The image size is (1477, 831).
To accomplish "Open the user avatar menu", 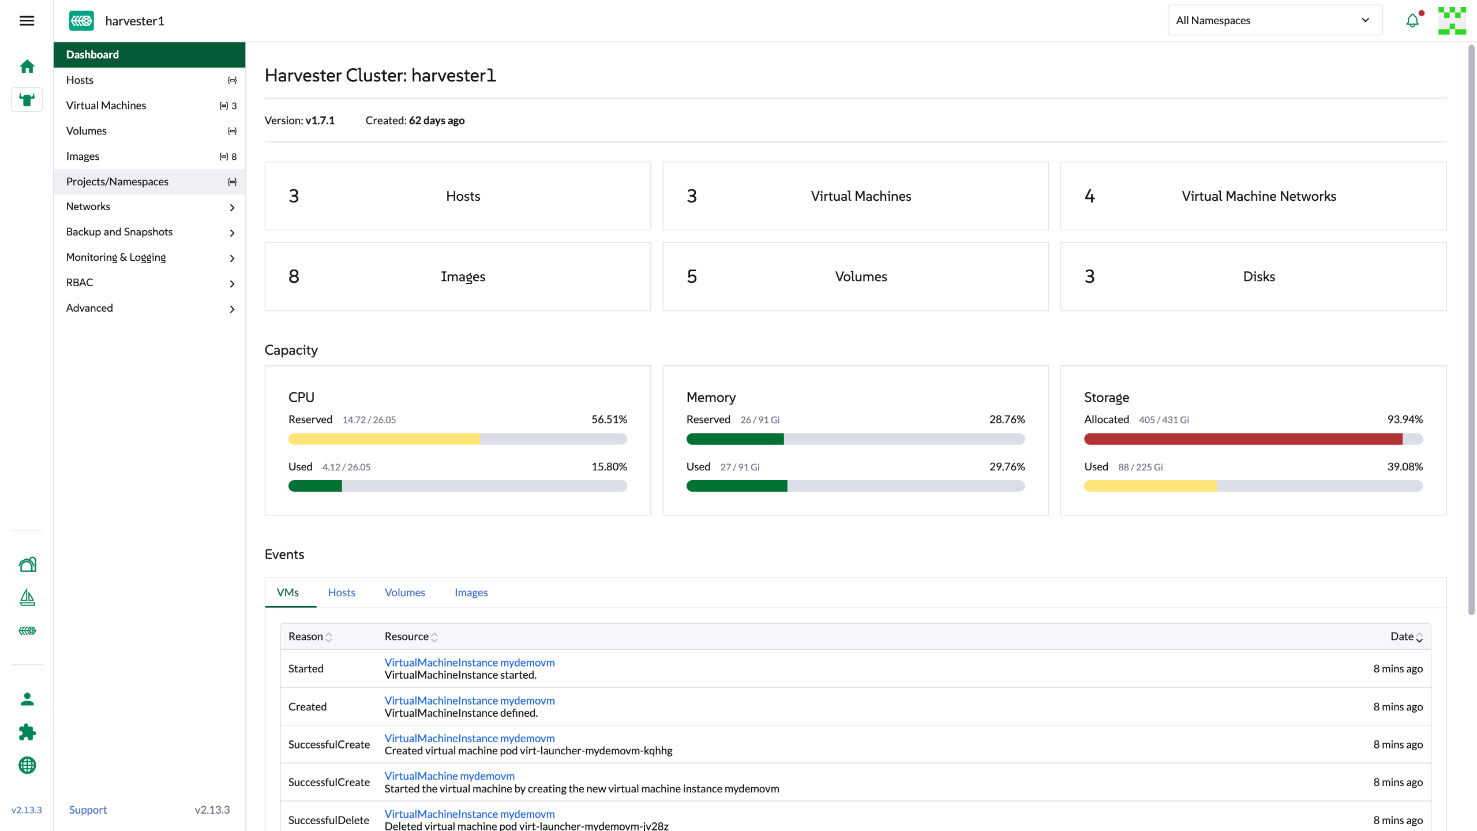I will click(1452, 21).
